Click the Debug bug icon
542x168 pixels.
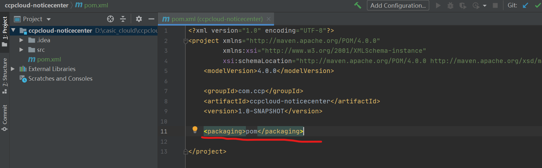point(450,5)
